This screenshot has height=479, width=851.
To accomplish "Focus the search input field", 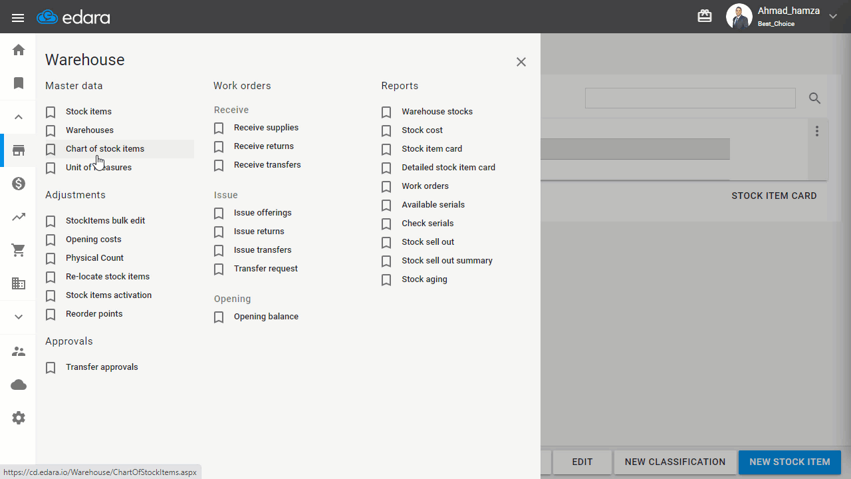I will [x=690, y=98].
